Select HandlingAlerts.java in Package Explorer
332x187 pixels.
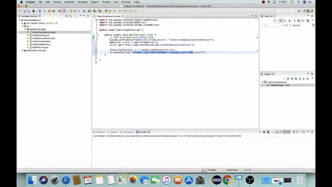click(x=41, y=42)
